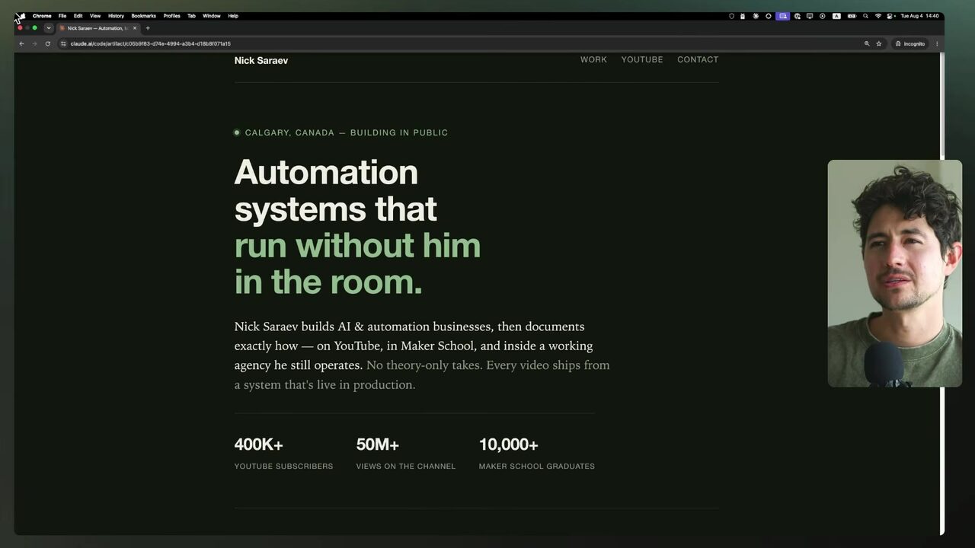Click the 10,000+ Maker School graduates stat
This screenshot has width=975, height=548.
[x=536, y=453]
